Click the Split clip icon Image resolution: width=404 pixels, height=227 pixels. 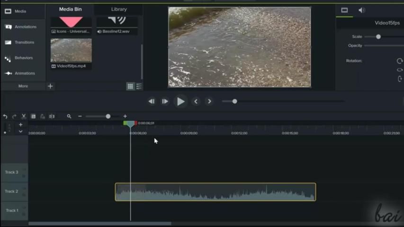52,116
